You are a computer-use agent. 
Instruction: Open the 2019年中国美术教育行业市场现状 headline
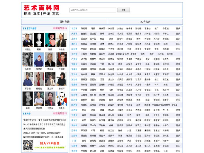click(44, 124)
